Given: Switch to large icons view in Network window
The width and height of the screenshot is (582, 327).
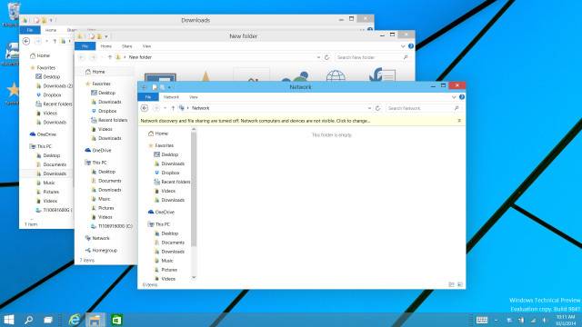Looking at the screenshot, I should tap(460, 284).
